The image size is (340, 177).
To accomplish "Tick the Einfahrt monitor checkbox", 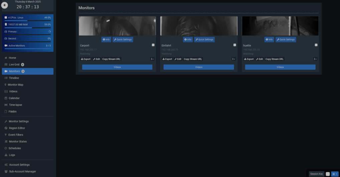I will 234,45.
